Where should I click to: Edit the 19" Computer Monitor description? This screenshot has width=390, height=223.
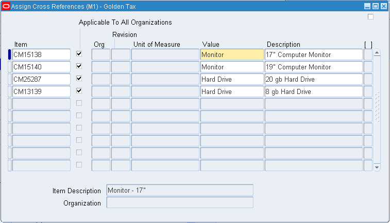point(313,67)
